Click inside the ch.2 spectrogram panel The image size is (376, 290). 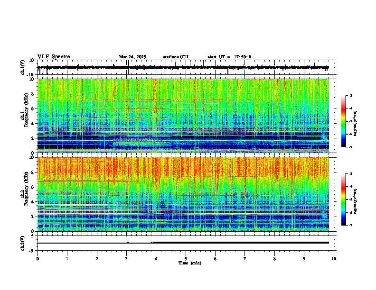tap(183, 194)
